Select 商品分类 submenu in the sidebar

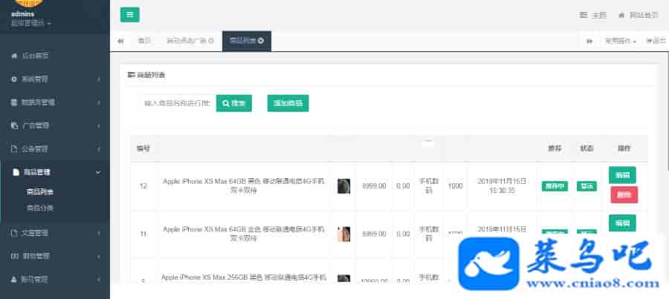point(39,208)
